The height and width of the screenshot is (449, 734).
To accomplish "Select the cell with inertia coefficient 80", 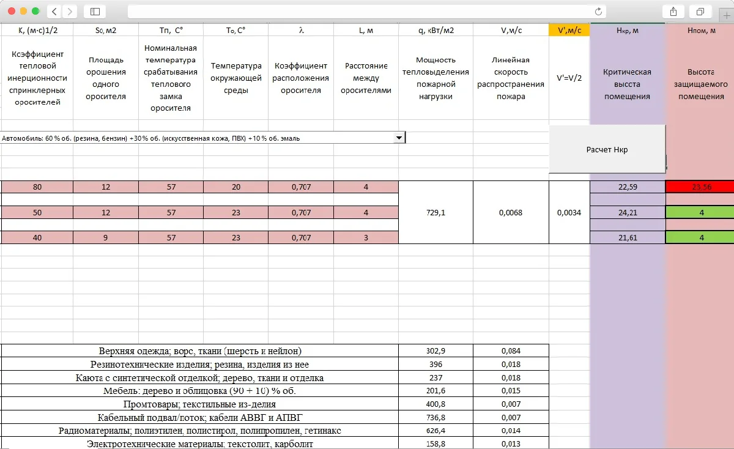I will click(x=37, y=187).
